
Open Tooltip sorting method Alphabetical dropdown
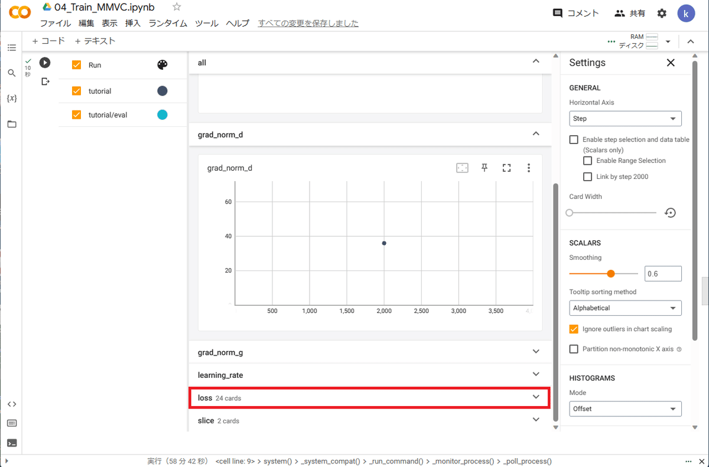625,308
